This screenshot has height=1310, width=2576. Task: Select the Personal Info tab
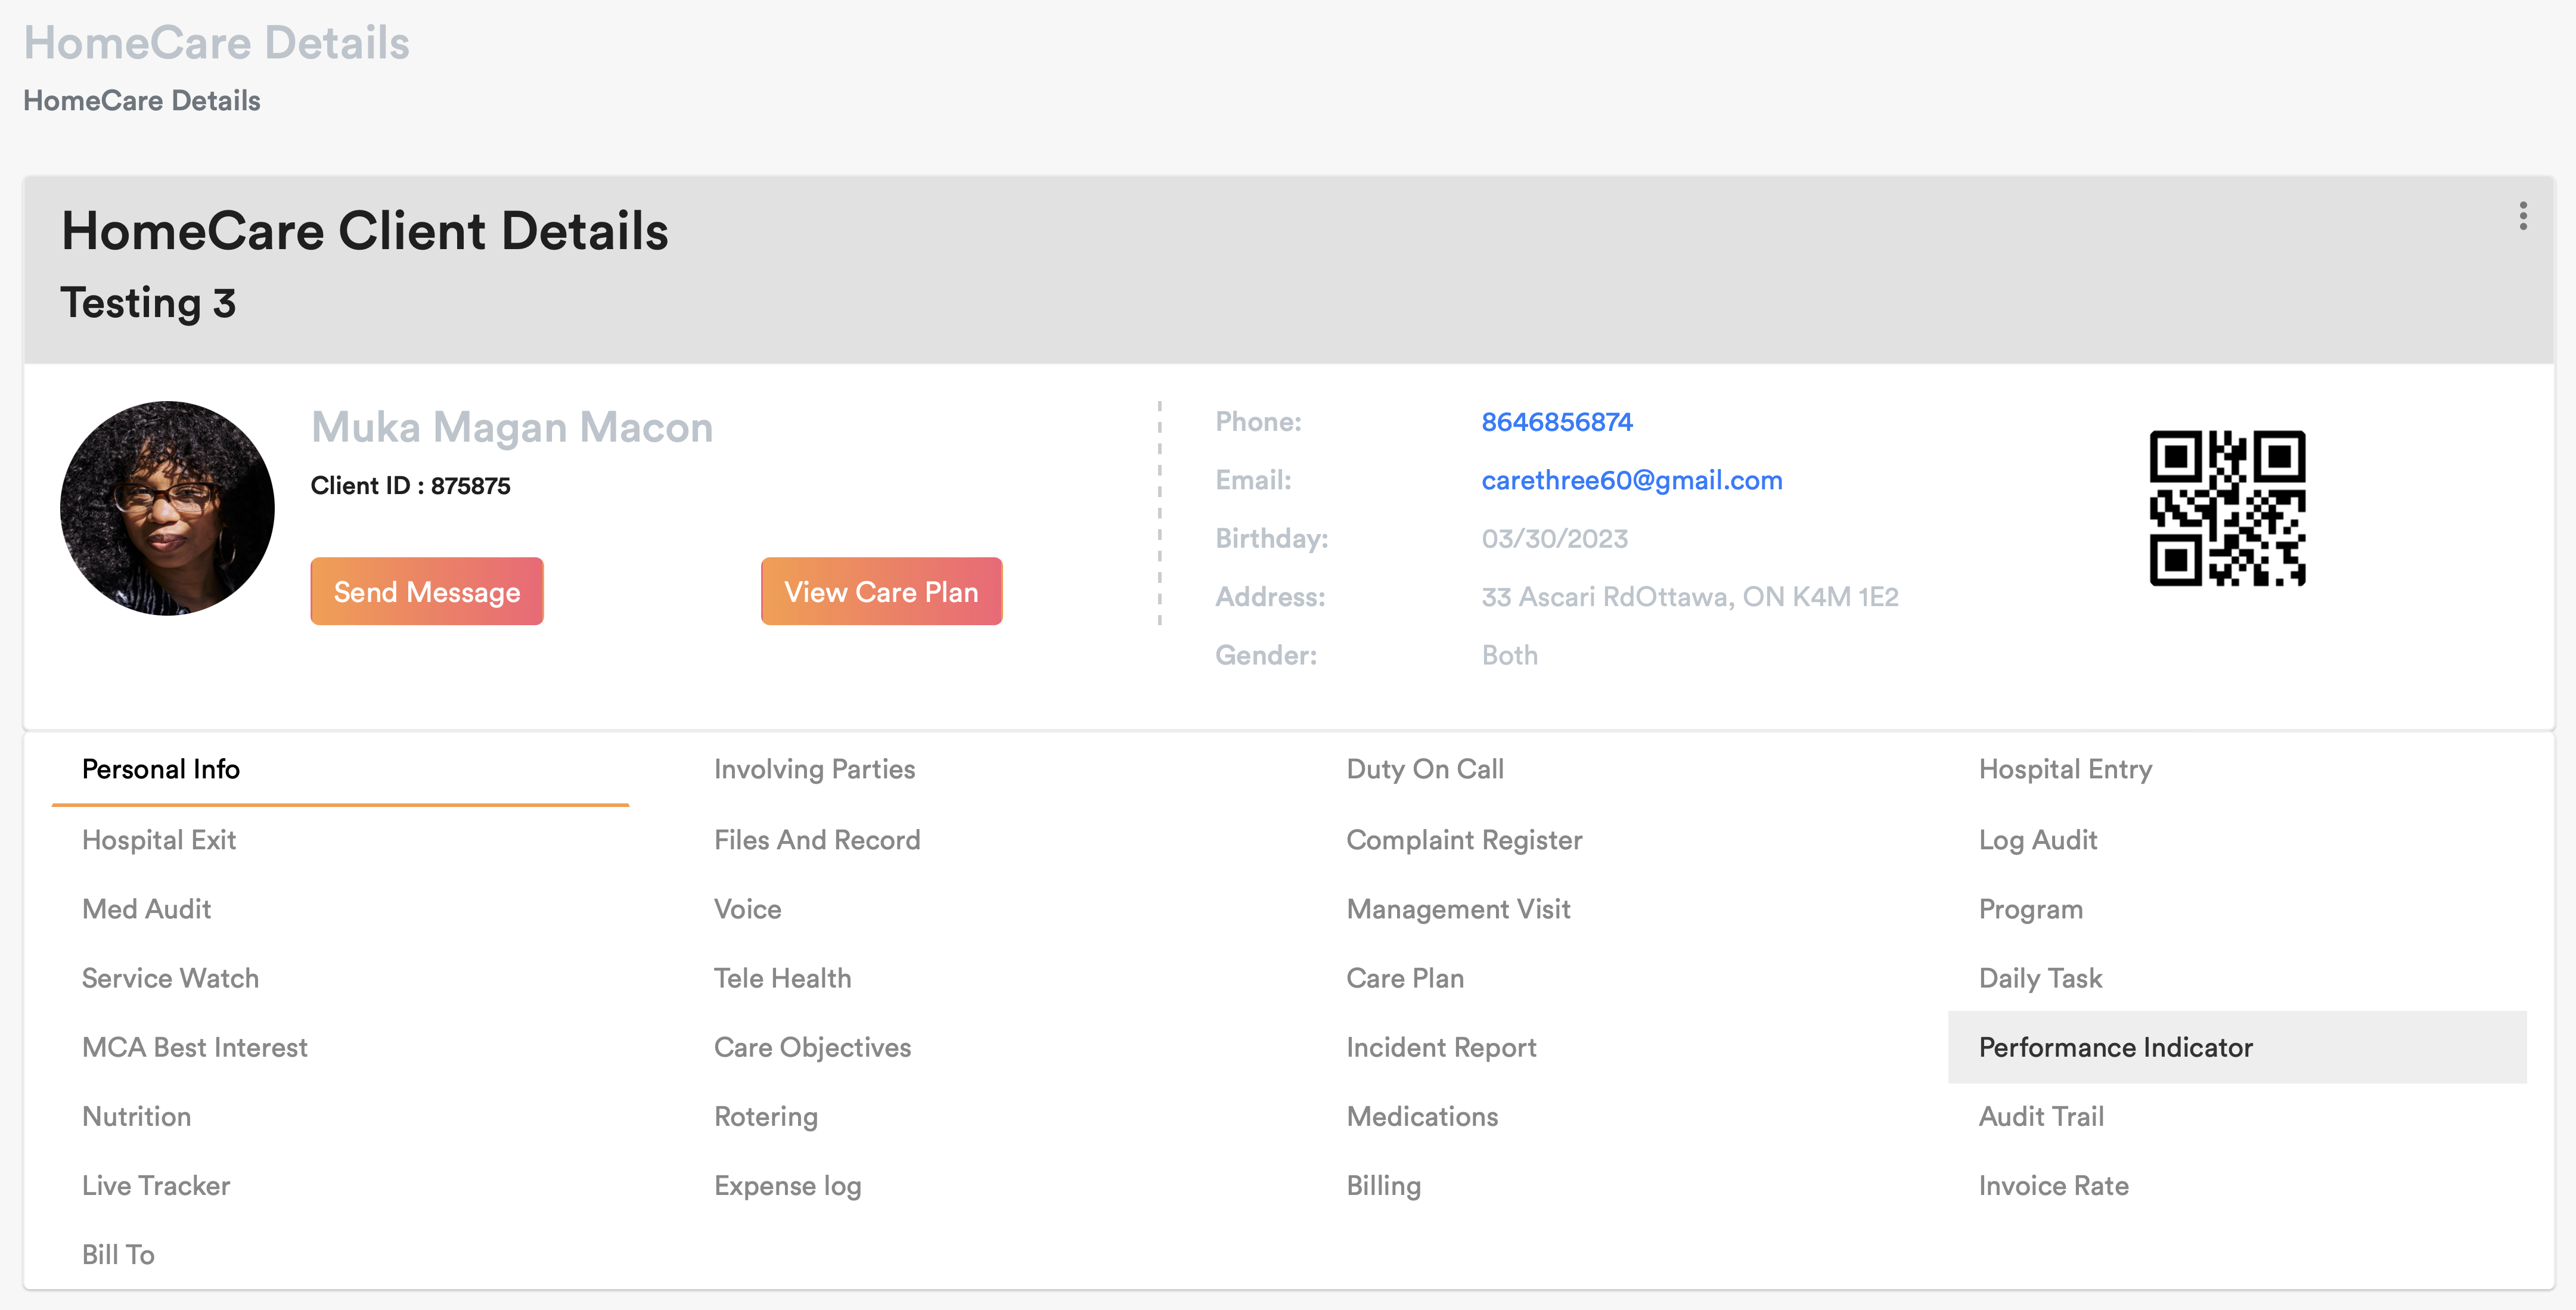[161, 769]
